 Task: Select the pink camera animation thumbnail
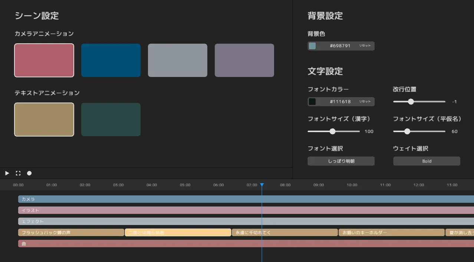coord(44,60)
